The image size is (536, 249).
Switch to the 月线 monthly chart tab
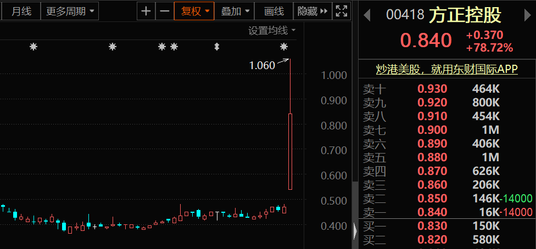(x=21, y=11)
